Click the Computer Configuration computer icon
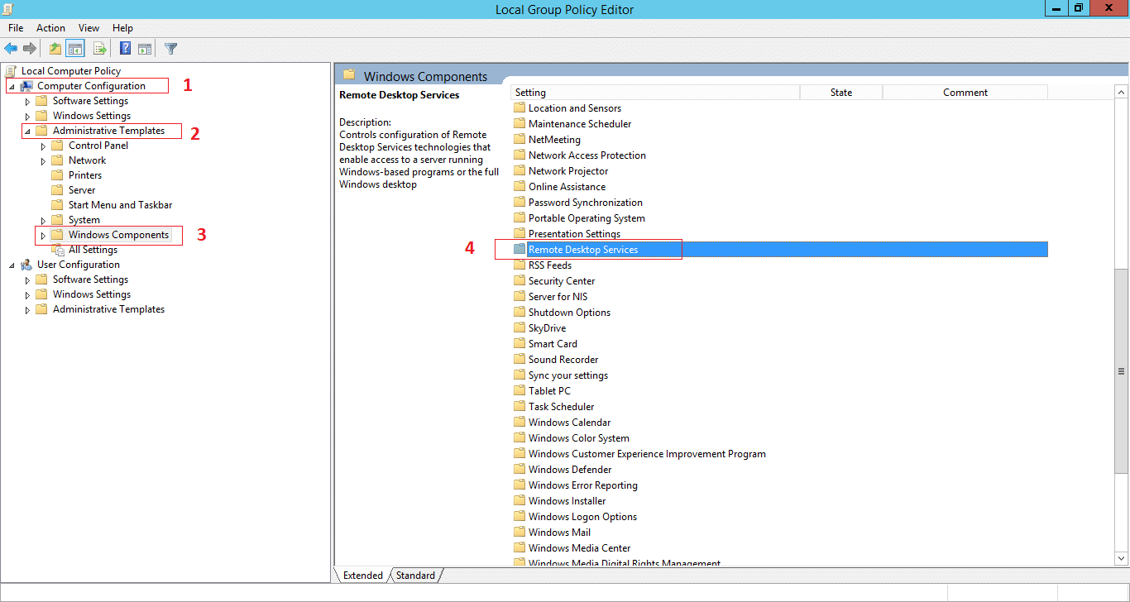The height and width of the screenshot is (602, 1130). click(26, 86)
